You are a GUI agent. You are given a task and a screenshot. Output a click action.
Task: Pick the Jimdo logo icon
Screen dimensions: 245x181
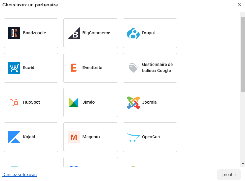(74, 102)
